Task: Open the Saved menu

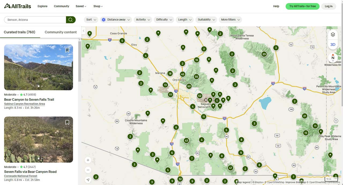Action: pyautogui.click(x=81, y=6)
